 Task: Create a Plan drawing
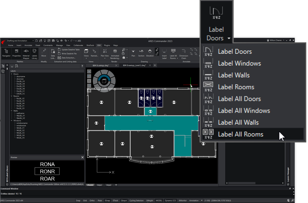coord(133,53)
